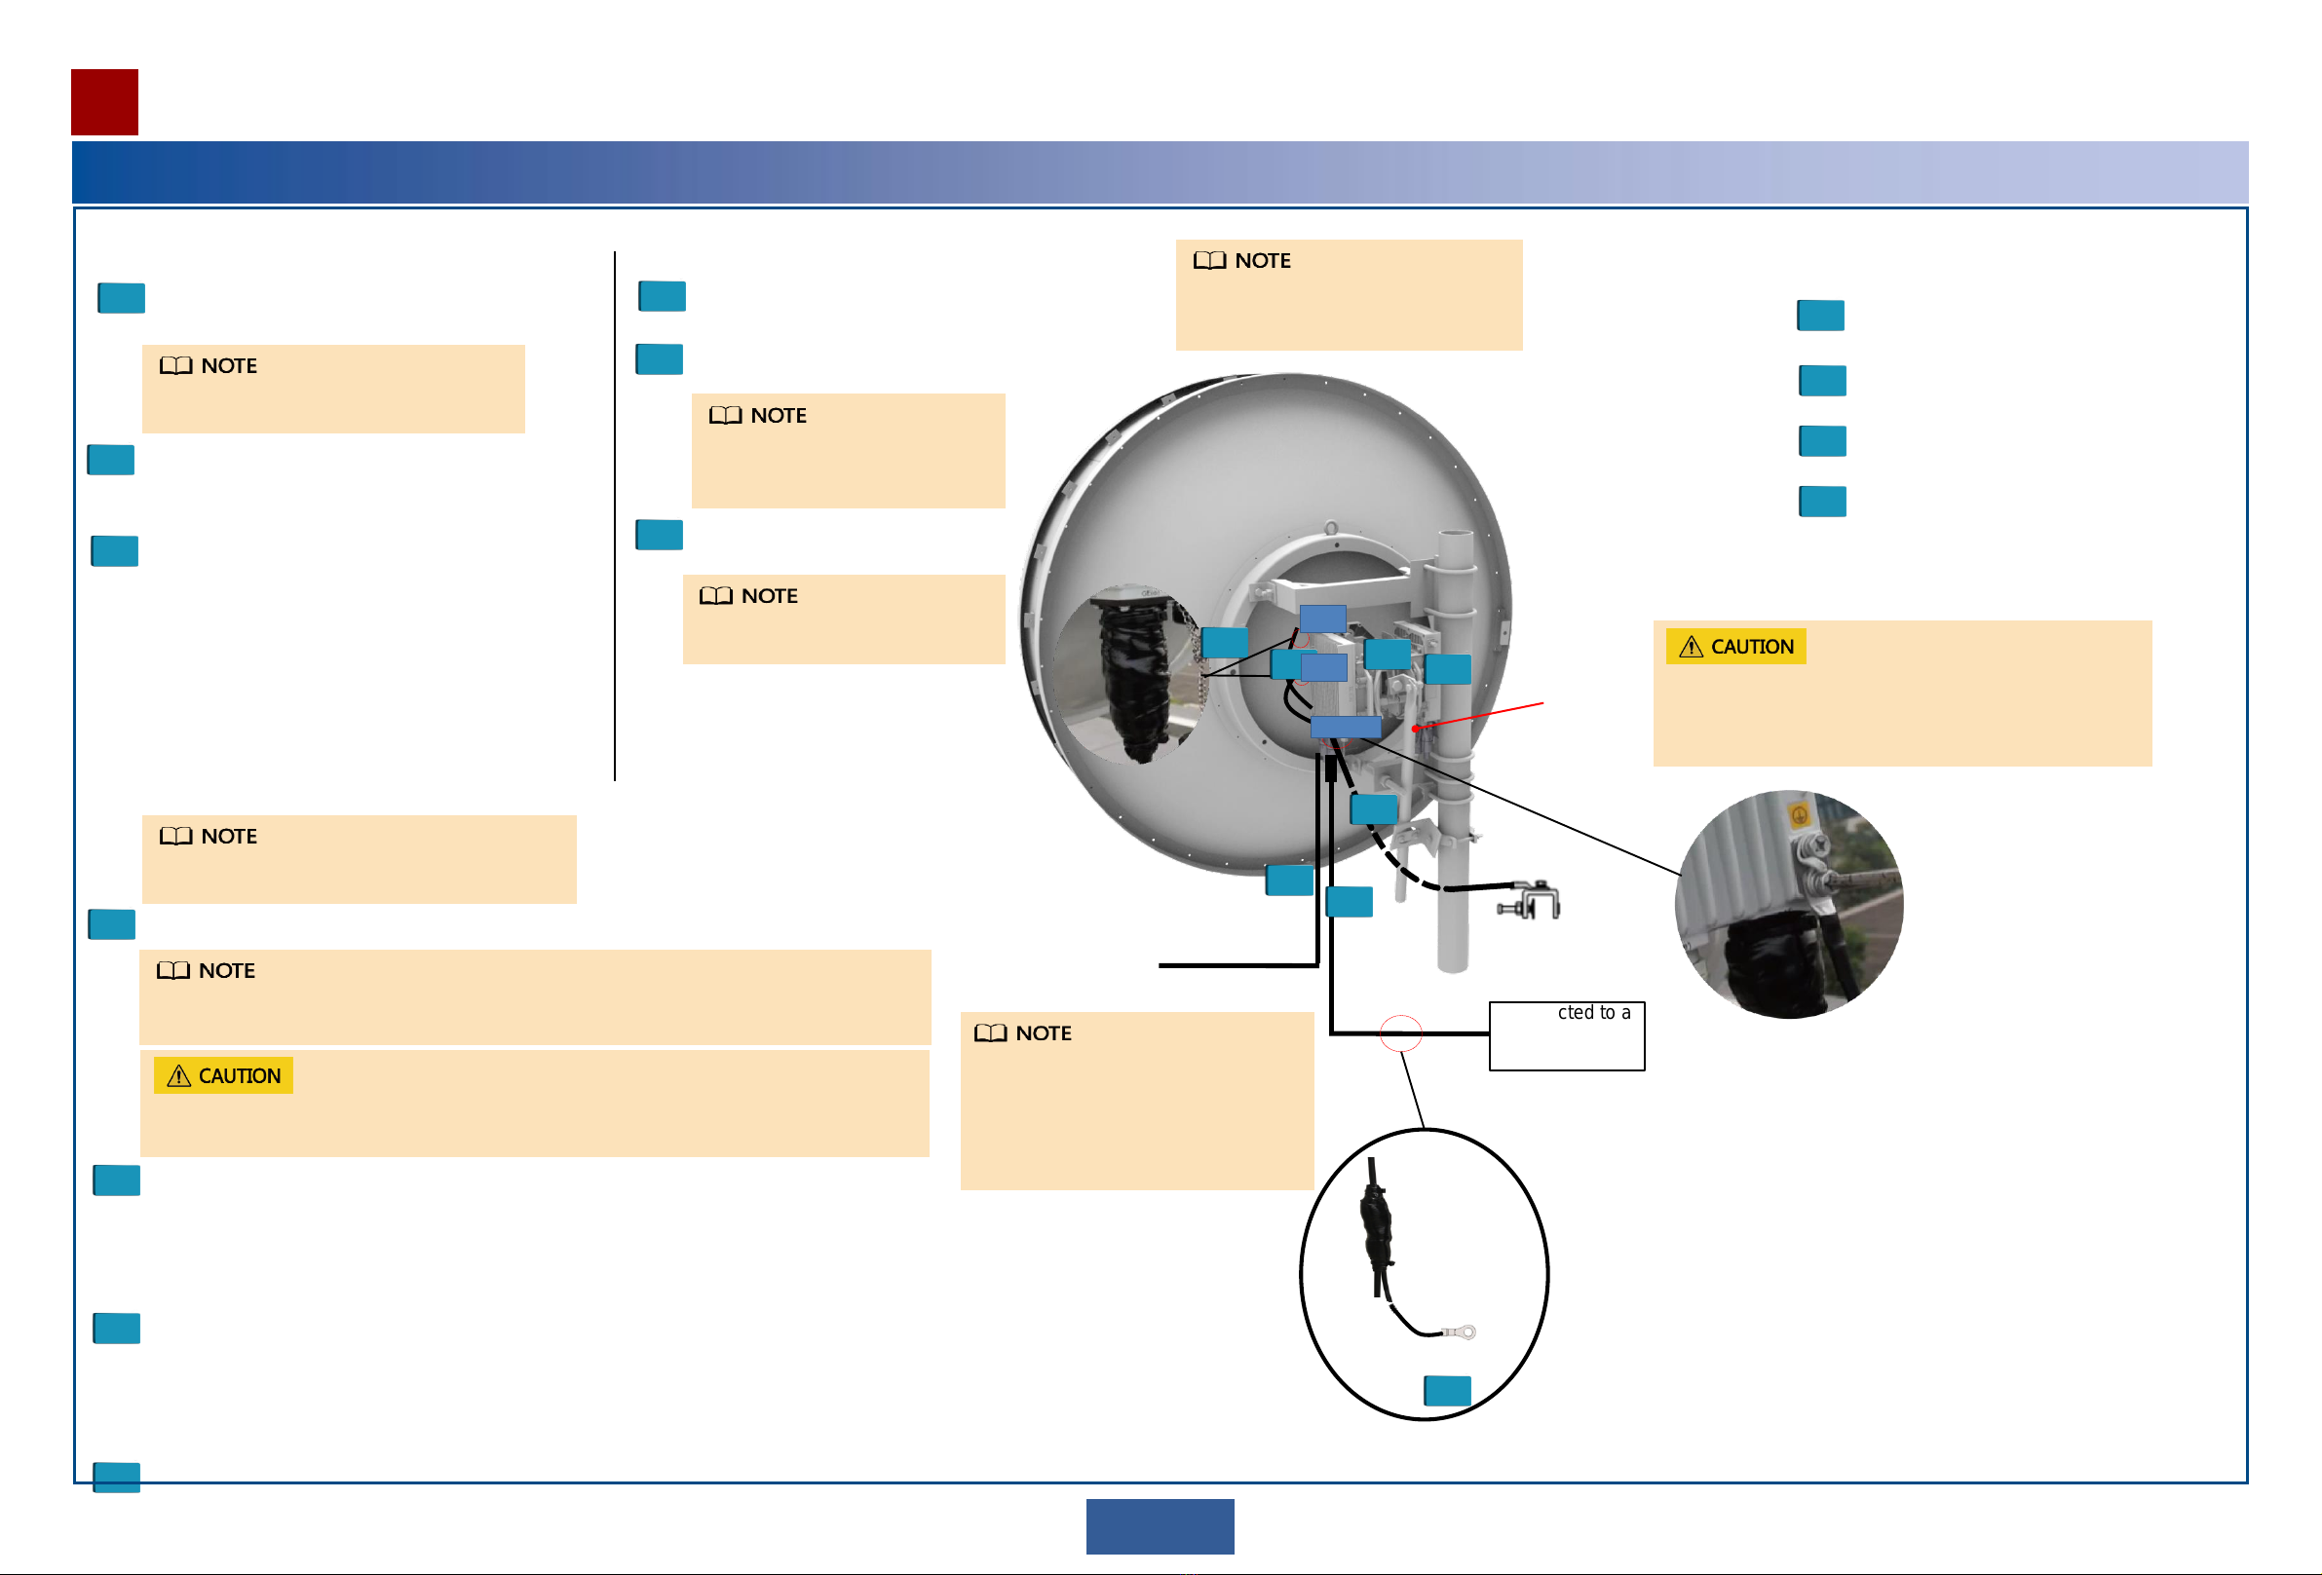The height and width of the screenshot is (1575, 2322).
Task: Click the dark blue page number box
Action: 1160,1526
